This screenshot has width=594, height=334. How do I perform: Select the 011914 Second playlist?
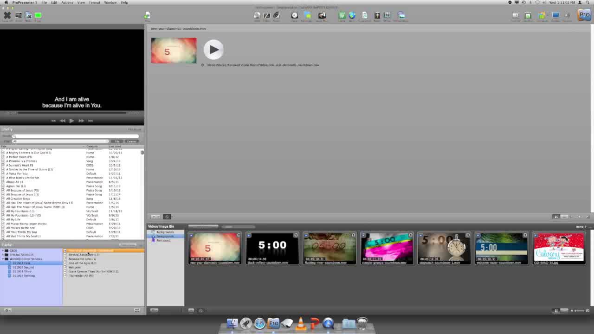[23, 267]
